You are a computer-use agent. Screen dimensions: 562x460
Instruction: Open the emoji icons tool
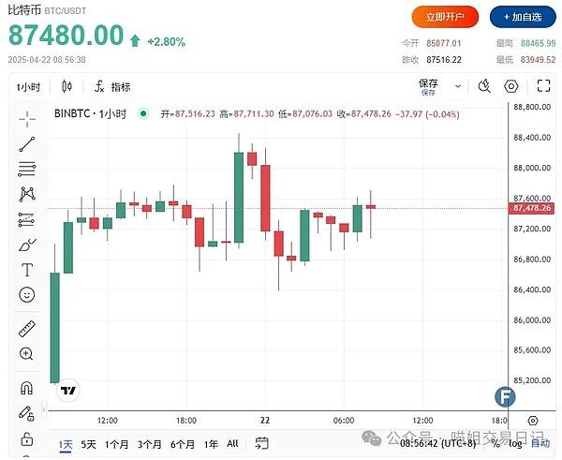[x=26, y=294]
